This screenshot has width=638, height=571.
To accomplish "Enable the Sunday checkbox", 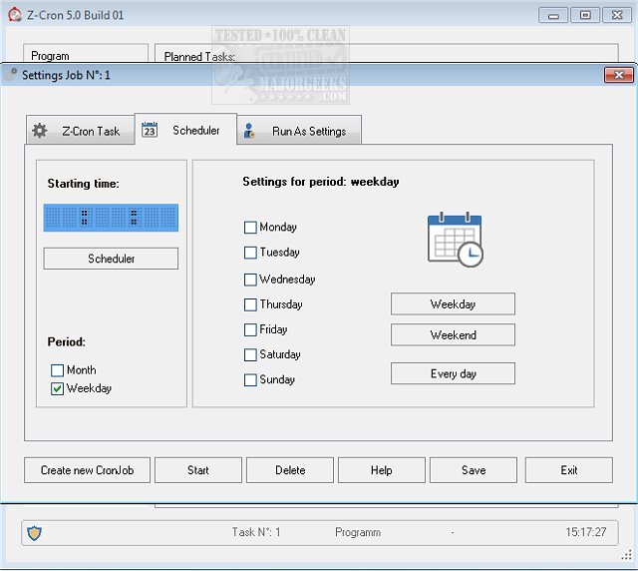I will coord(250,380).
